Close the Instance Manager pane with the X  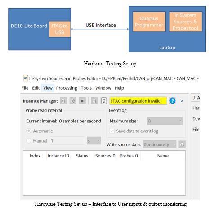click(182, 101)
